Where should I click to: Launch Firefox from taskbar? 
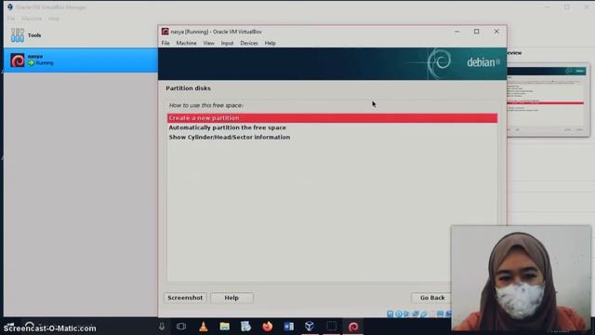(268, 327)
